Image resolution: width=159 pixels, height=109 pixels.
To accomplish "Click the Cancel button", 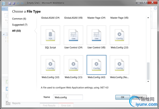I will pos(139,97).
